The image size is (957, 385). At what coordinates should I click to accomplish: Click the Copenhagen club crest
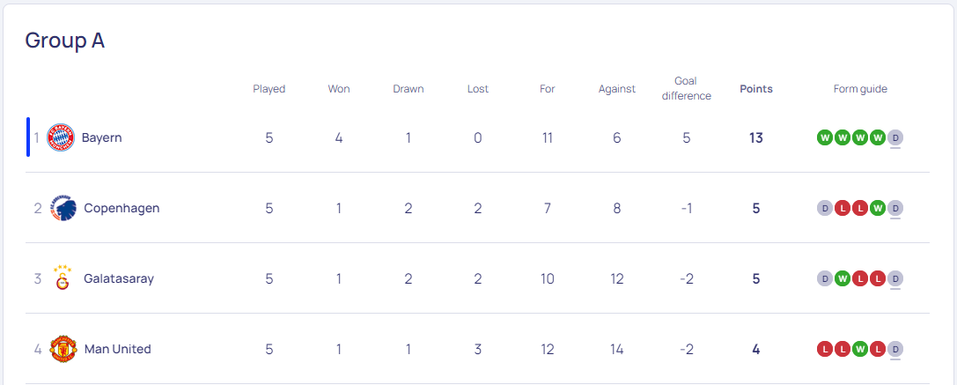pos(63,209)
